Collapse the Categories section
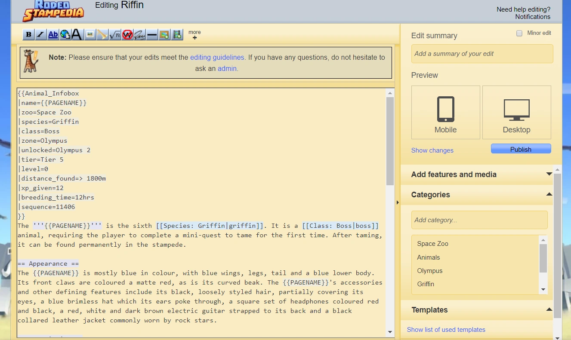Image resolution: width=571 pixels, height=340 pixels. click(x=477, y=195)
